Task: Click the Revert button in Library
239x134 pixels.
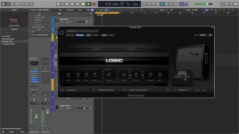Action: coord(12,132)
